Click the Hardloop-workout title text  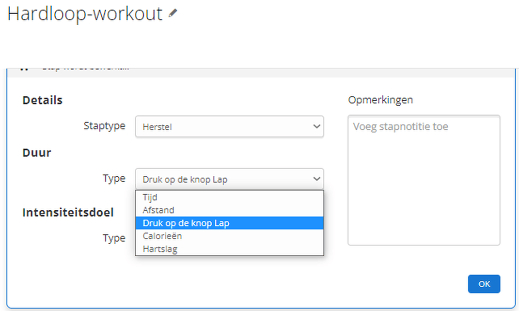tap(85, 14)
